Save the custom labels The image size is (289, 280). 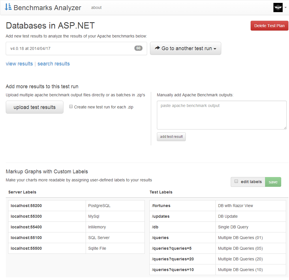tap(273, 182)
